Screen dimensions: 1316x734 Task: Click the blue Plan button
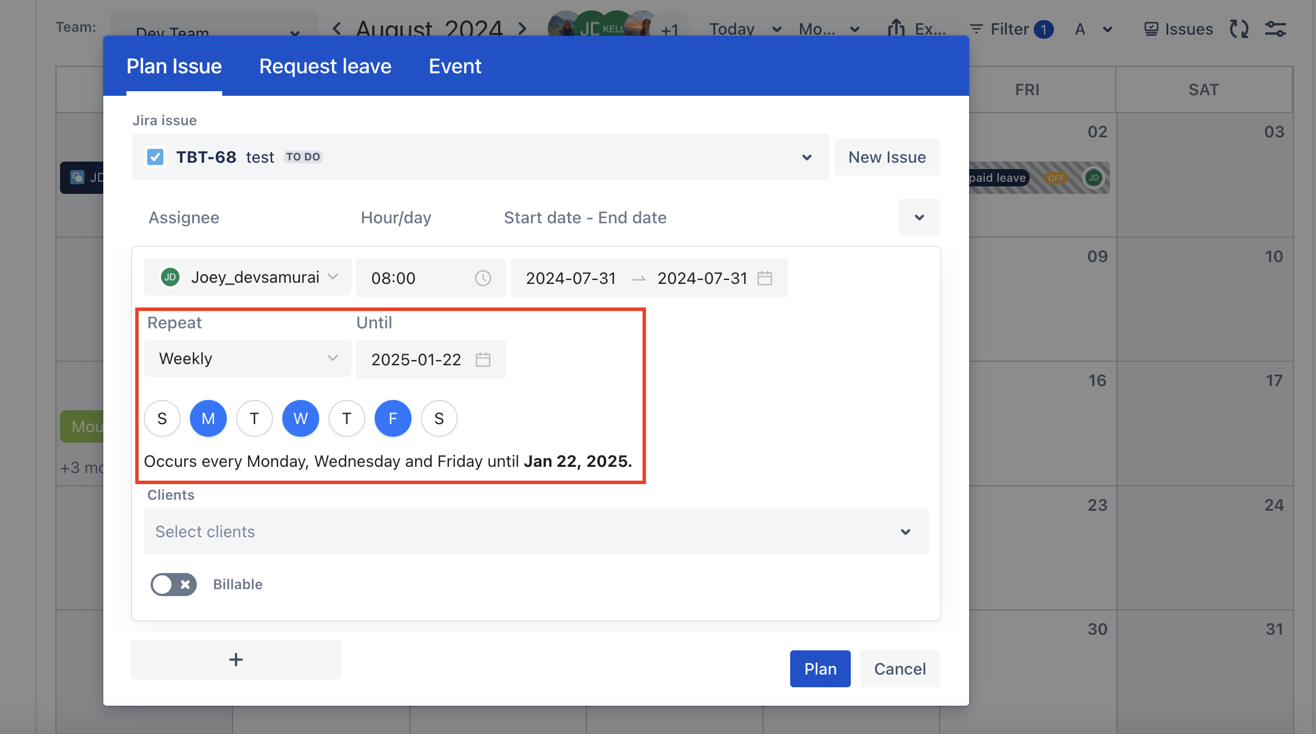(820, 669)
